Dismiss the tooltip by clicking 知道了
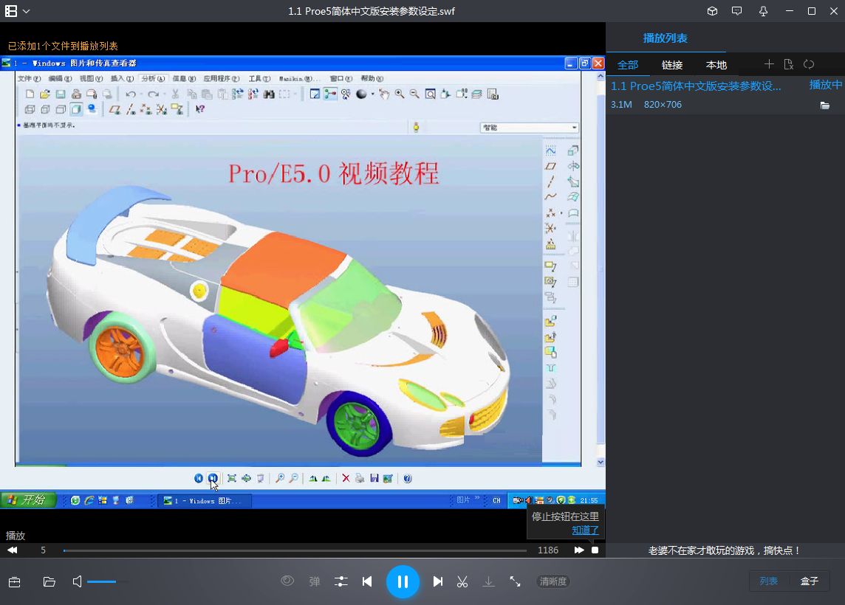845x605 pixels. [586, 530]
